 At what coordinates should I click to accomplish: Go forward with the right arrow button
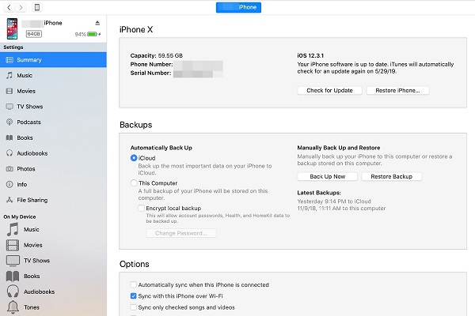coord(21,8)
